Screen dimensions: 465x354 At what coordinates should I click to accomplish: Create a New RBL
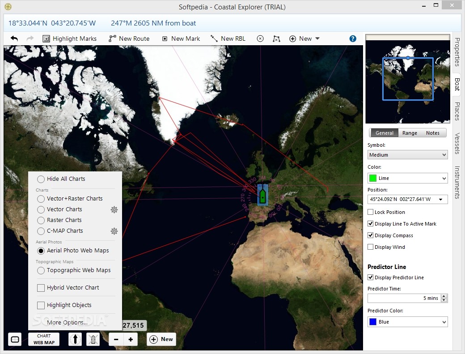pyautogui.click(x=228, y=38)
